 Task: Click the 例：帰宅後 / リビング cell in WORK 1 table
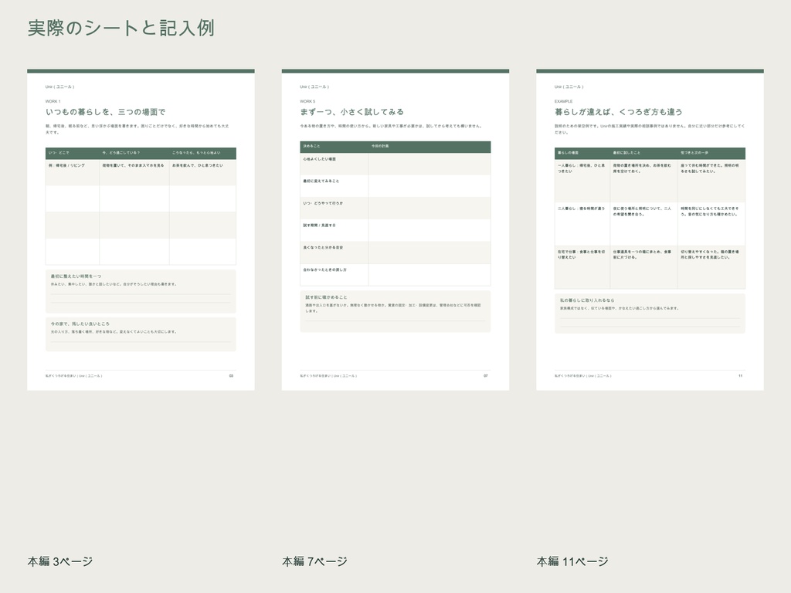pyautogui.click(x=72, y=172)
